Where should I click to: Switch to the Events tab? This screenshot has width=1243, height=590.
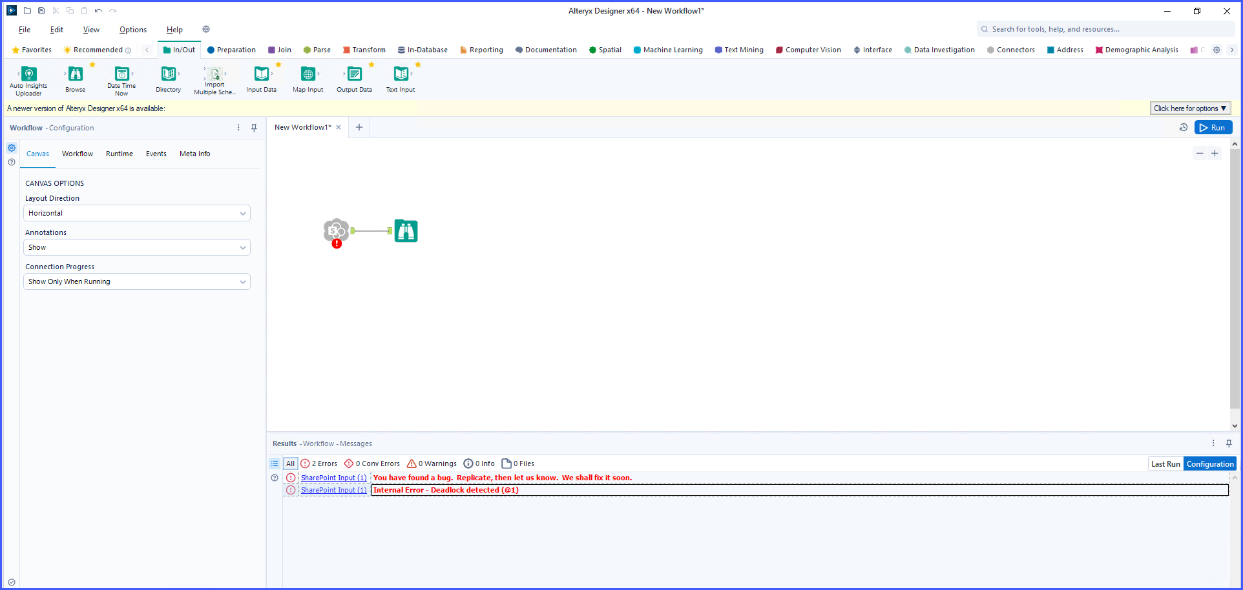[156, 154]
